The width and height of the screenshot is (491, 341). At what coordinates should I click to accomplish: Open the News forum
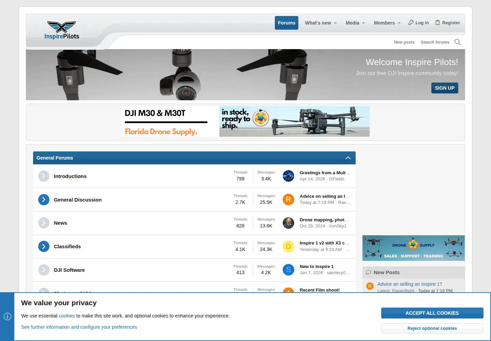pos(60,223)
